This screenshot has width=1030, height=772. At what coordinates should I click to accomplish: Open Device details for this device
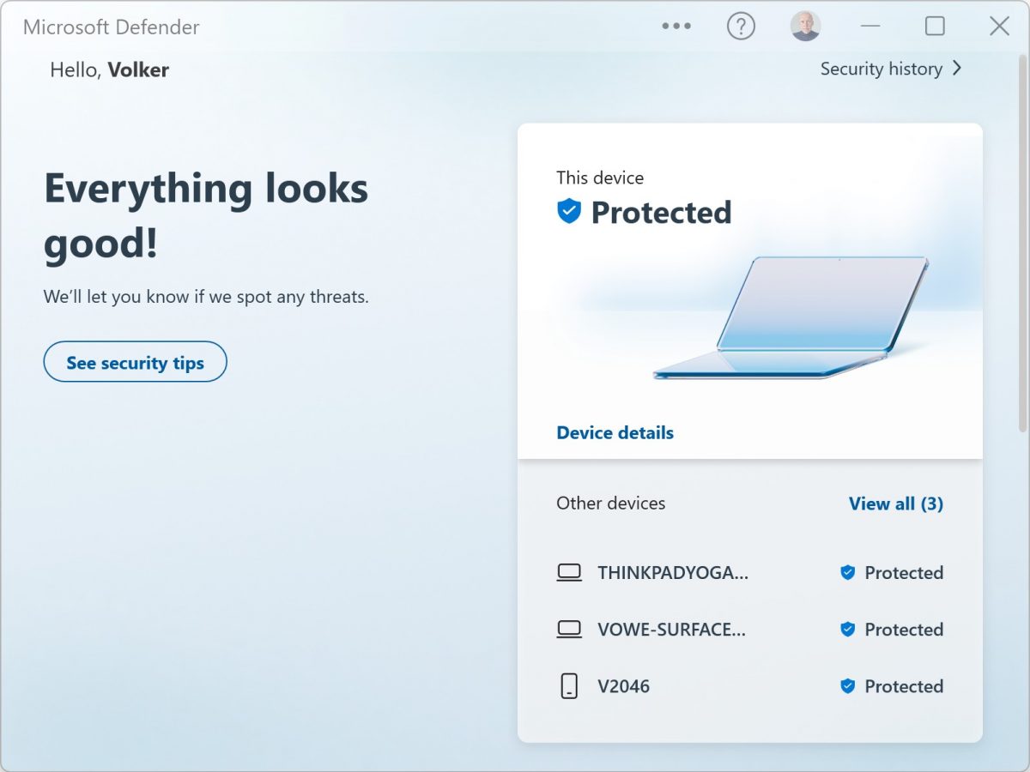pyautogui.click(x=615, y=432)
